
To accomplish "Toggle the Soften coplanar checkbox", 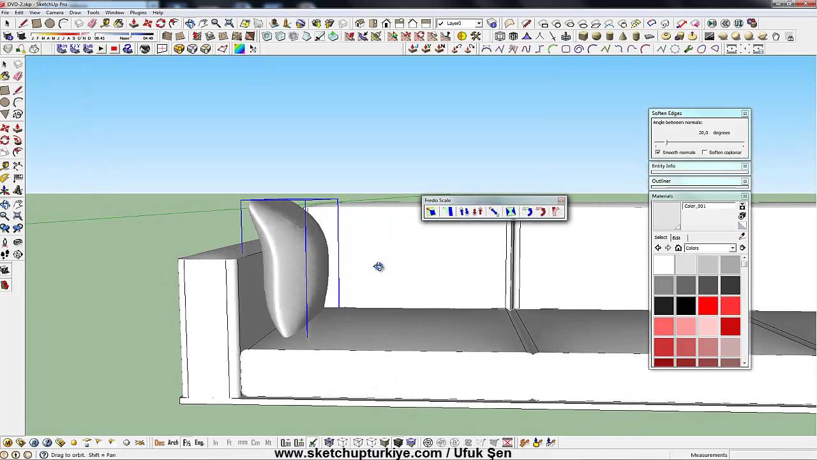I will point(704,152).
